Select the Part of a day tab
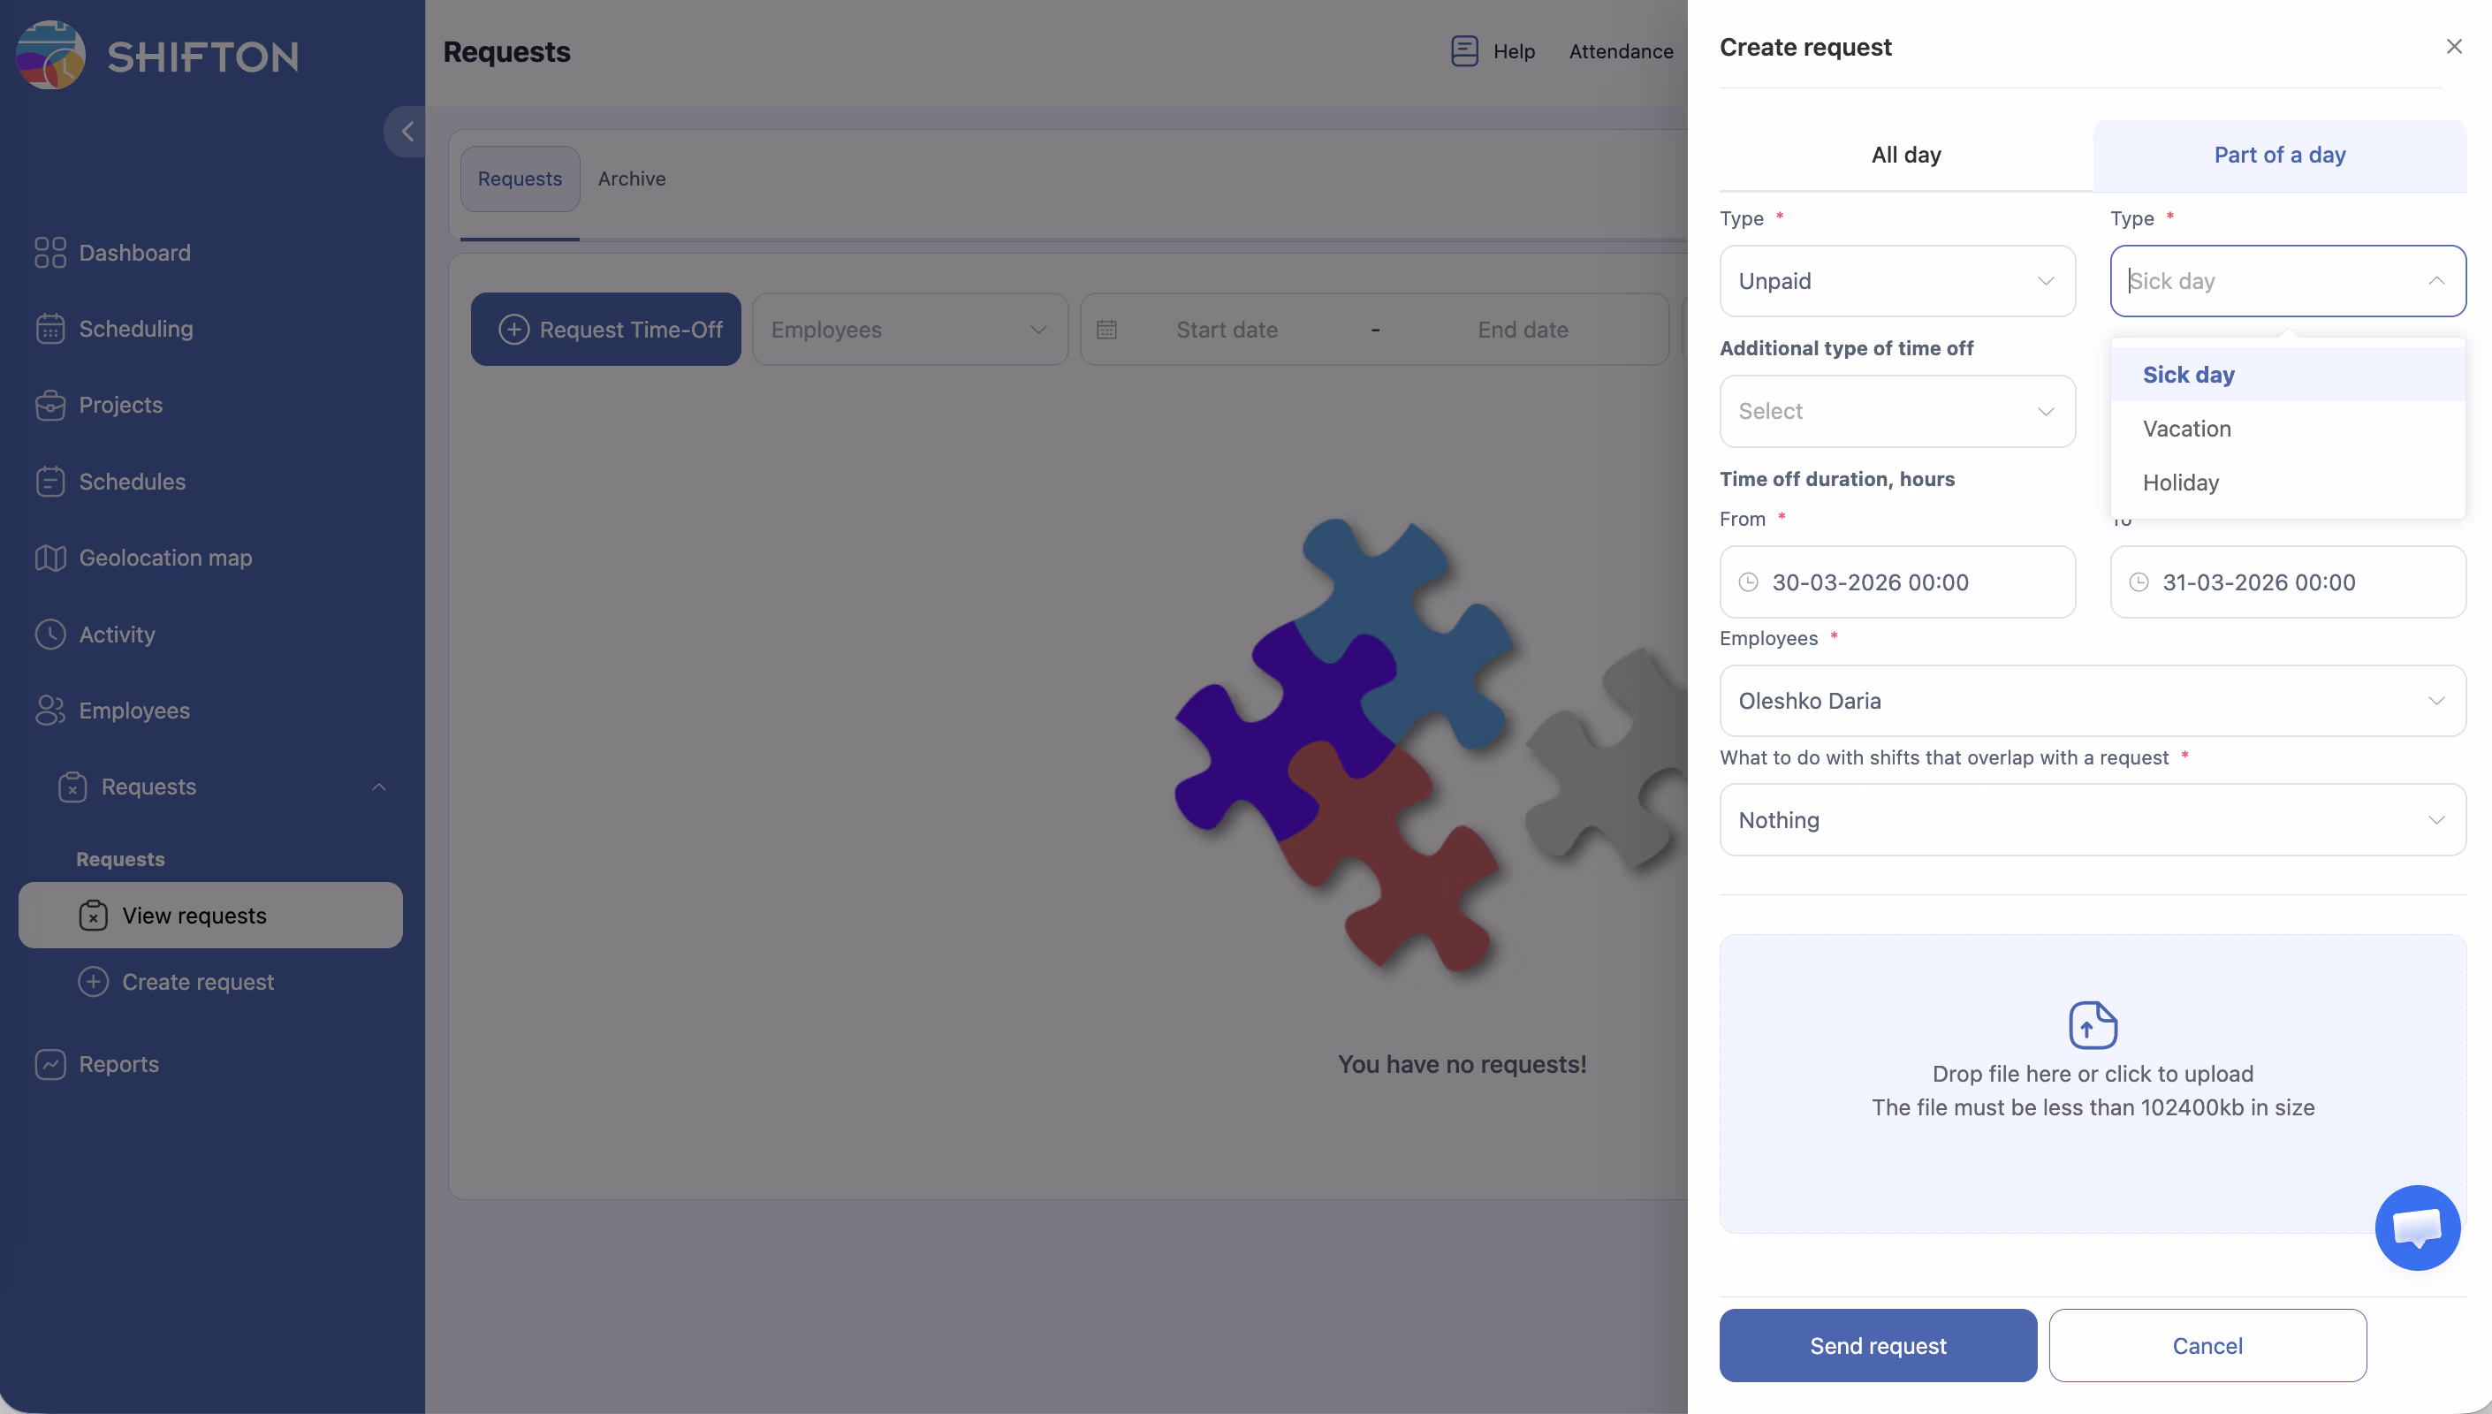2492x1414 pixels. point(2278,156)
